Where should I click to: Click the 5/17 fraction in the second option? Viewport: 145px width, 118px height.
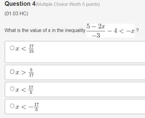(x=31, y=73)
